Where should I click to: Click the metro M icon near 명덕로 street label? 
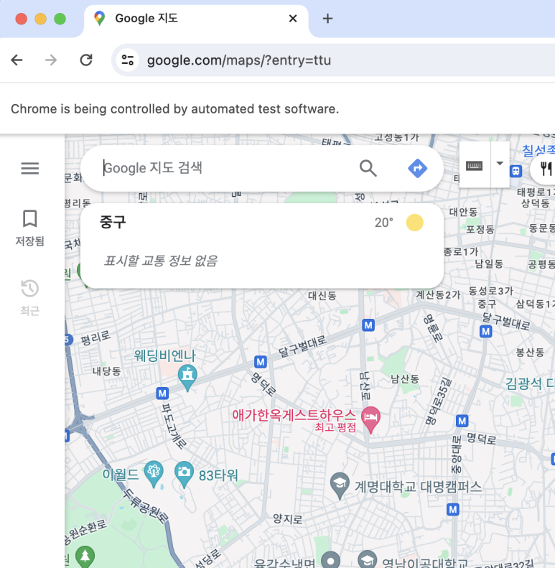261,361
